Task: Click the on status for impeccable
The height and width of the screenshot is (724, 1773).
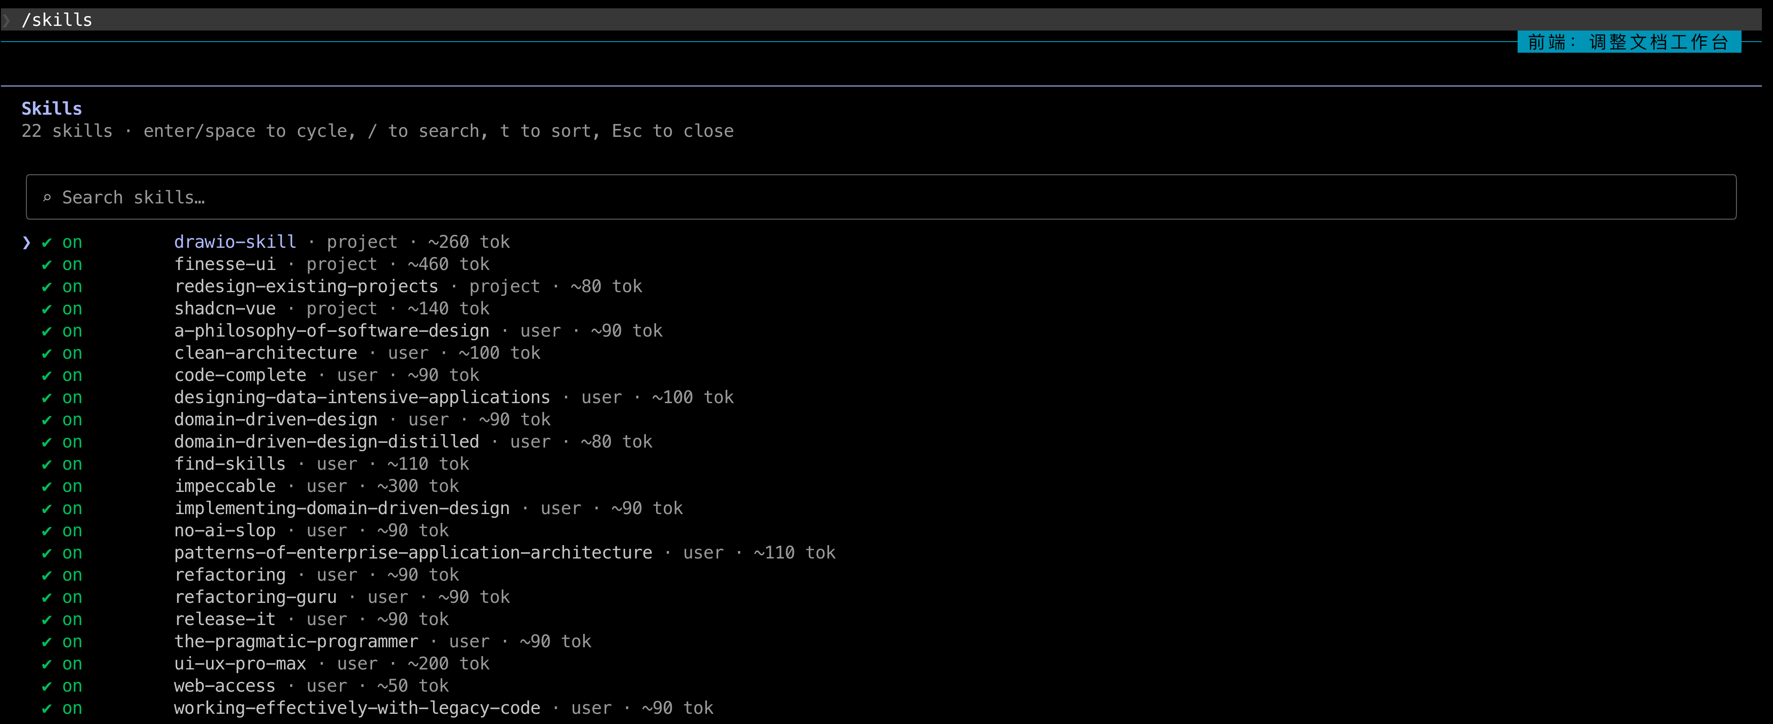Action: 72,486
